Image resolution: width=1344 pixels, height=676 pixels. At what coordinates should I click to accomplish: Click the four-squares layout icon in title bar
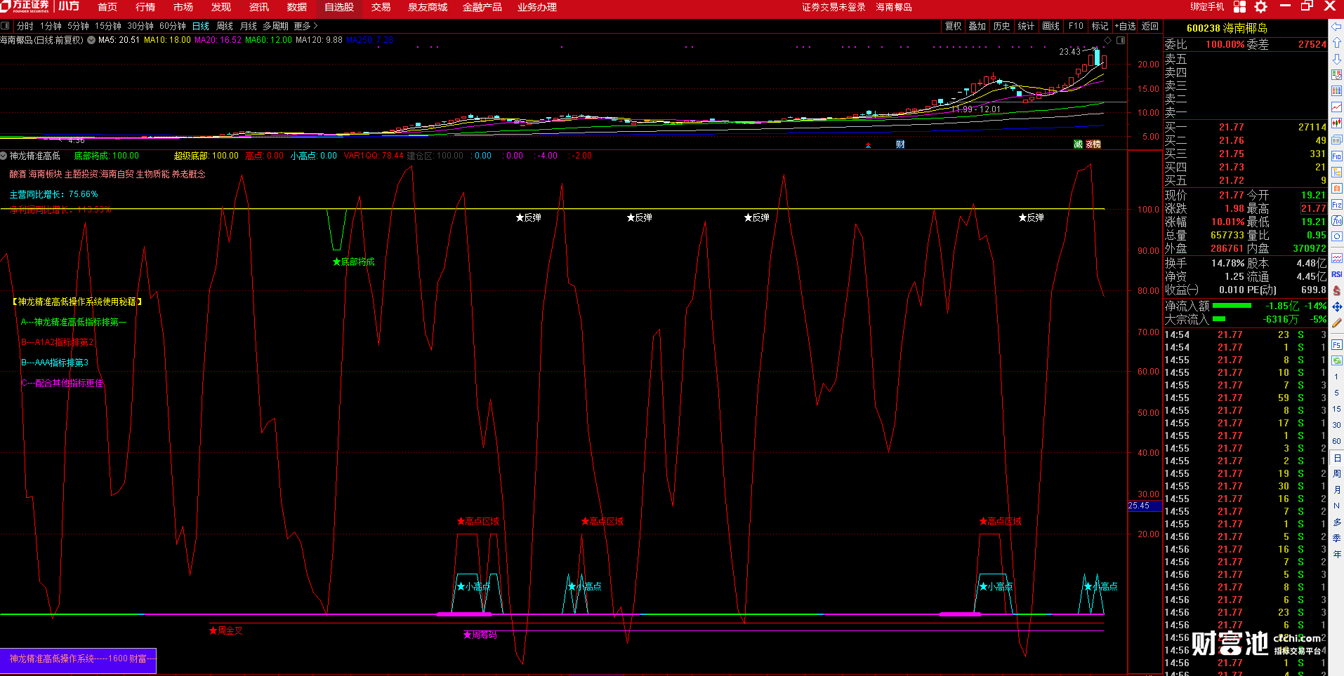point(1240,7)
